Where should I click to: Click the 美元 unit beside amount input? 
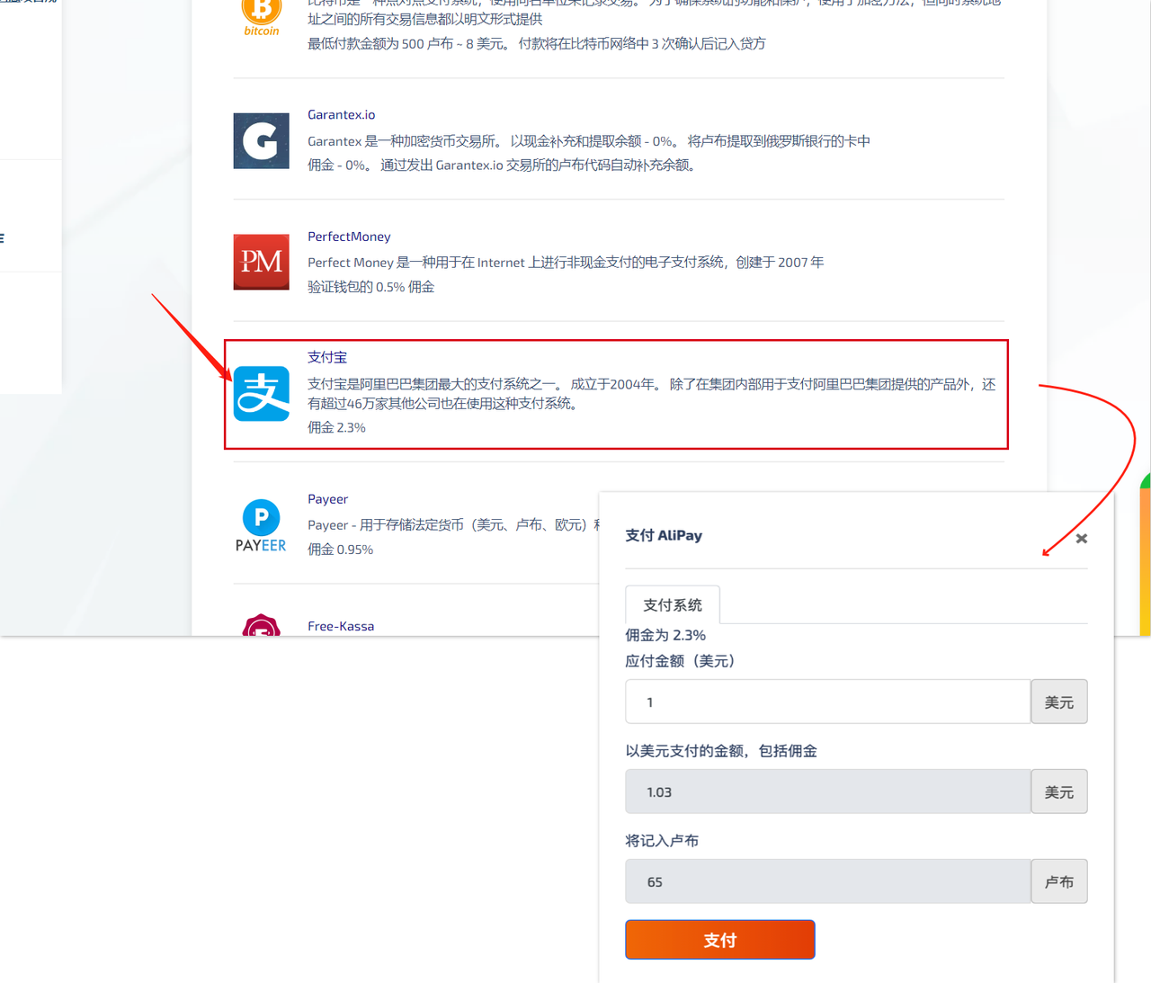click(1059, 702)
